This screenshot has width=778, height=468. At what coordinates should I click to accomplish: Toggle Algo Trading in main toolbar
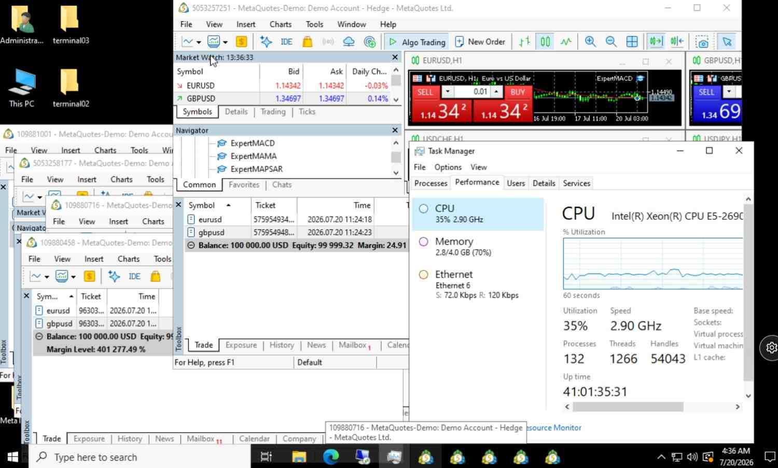[x=417, y=42]
